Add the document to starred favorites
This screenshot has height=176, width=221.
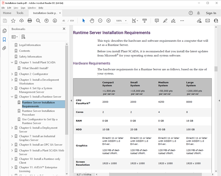[x=13, y=21]
